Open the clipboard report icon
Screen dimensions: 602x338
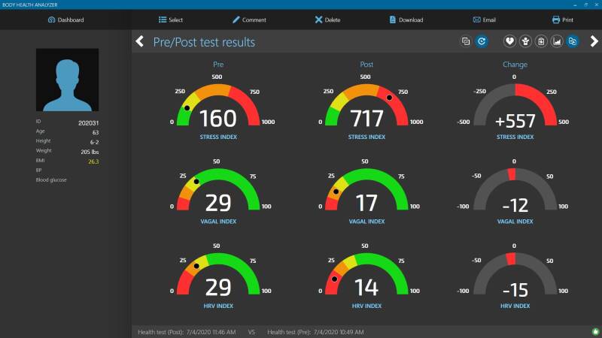tap(541, 41)
